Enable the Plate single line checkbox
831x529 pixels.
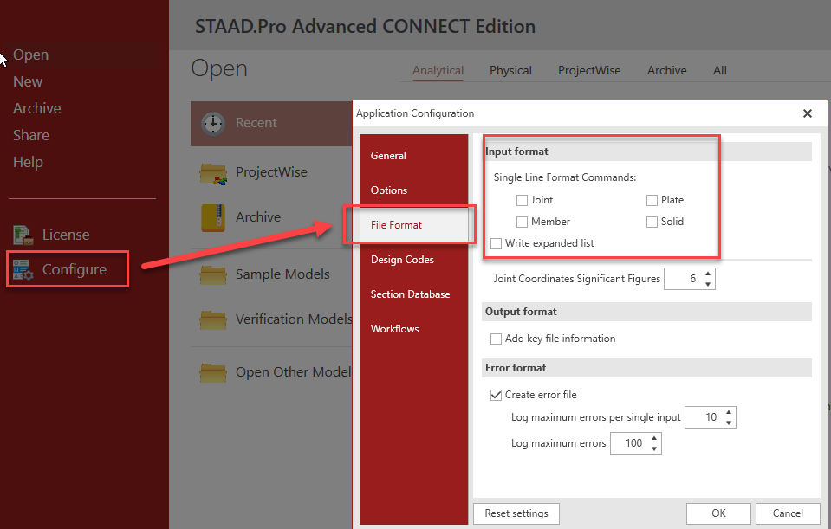[652, 200]
